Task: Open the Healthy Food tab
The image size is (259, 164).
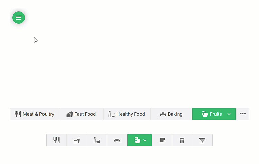Action: (x=127, y=114)
